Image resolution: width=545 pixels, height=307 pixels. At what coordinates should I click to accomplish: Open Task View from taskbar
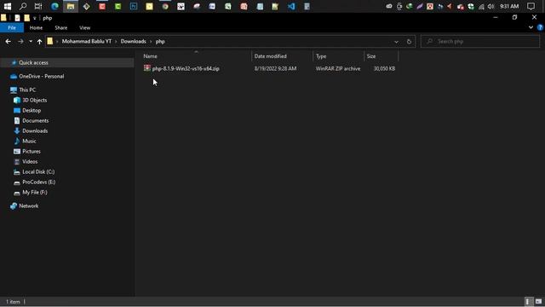point(38,6)
